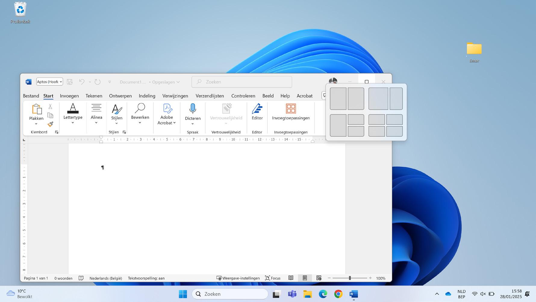
Task: Click the proofing book icon in status bar
Action: 81,278
